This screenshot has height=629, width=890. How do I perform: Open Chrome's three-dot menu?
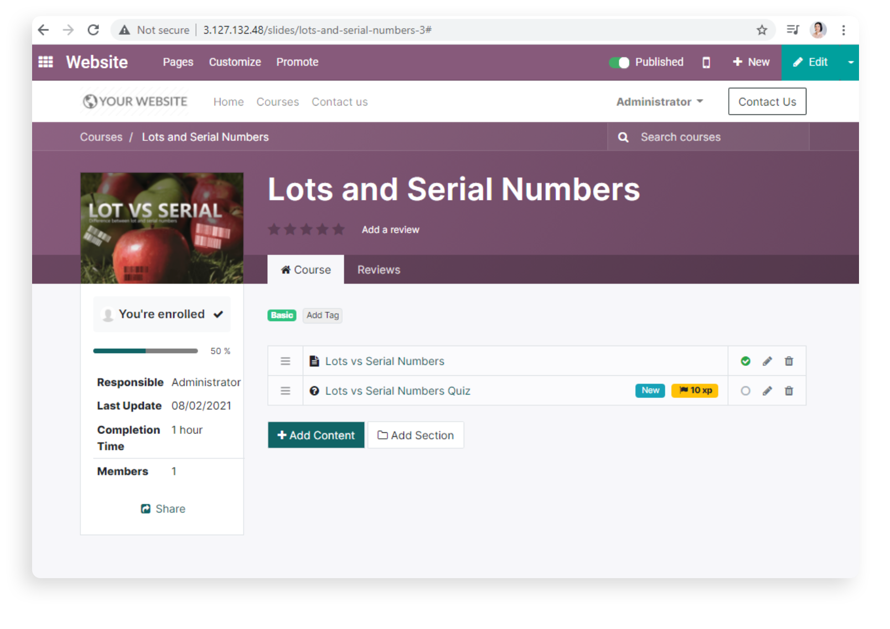(844, 30)
